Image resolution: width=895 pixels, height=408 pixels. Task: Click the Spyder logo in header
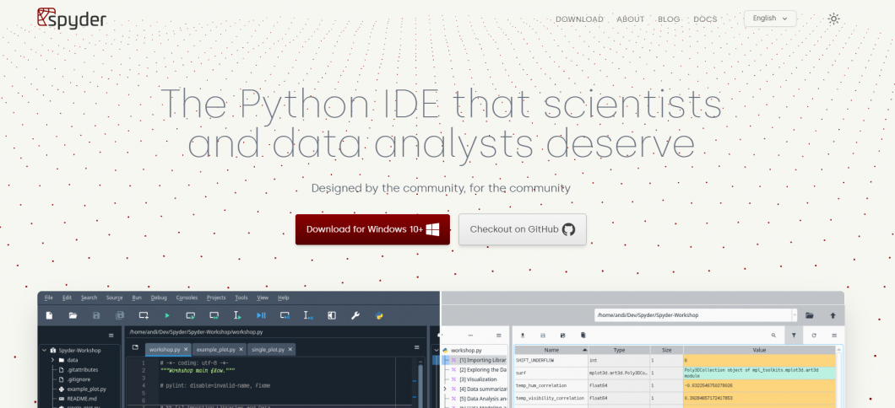[x=72, y=19]
